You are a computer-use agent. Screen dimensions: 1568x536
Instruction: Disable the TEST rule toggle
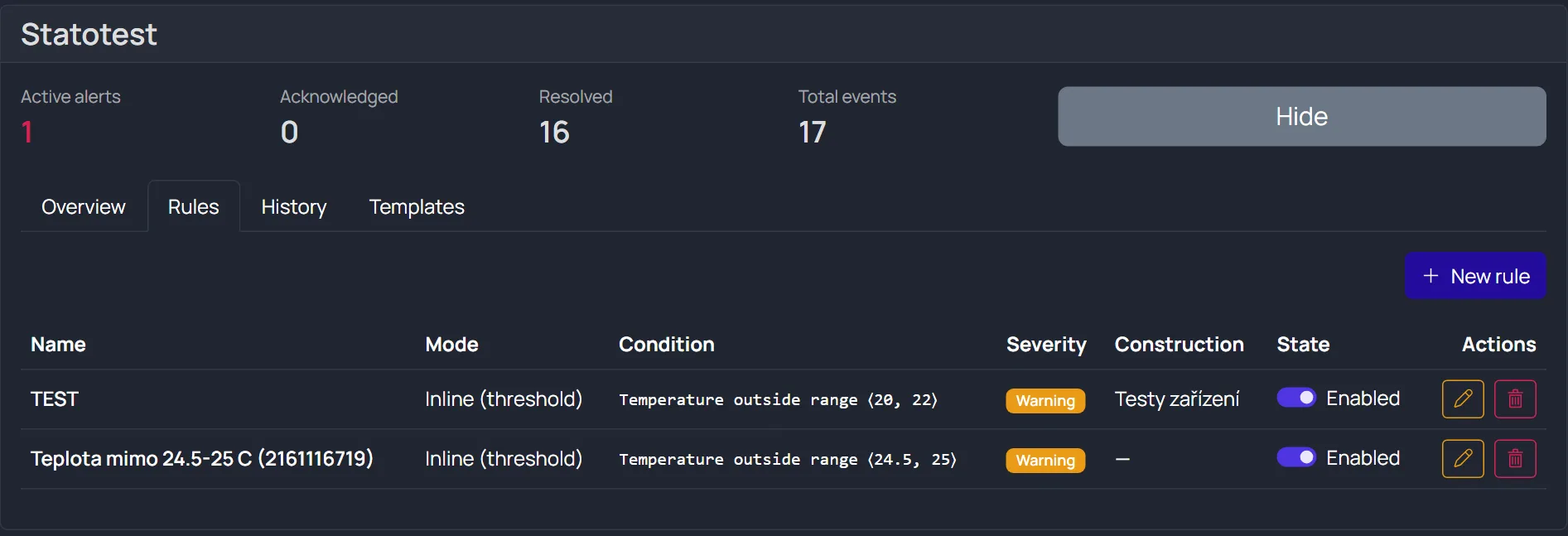[1296, 398]
